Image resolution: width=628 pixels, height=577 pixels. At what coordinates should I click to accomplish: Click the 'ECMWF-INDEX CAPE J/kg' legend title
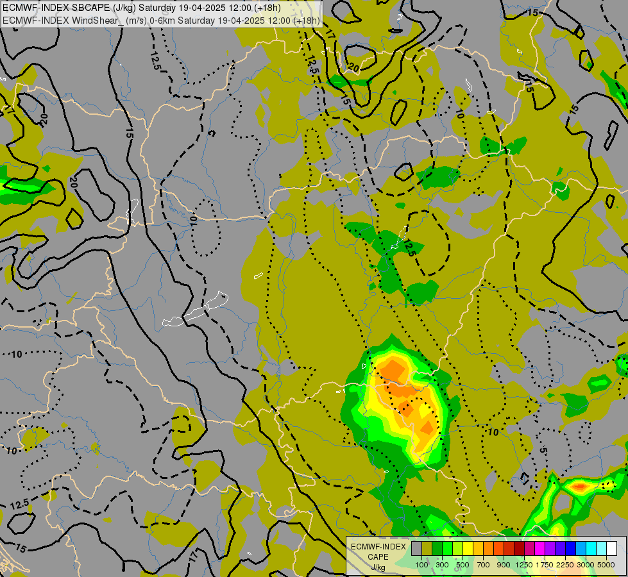378,557
